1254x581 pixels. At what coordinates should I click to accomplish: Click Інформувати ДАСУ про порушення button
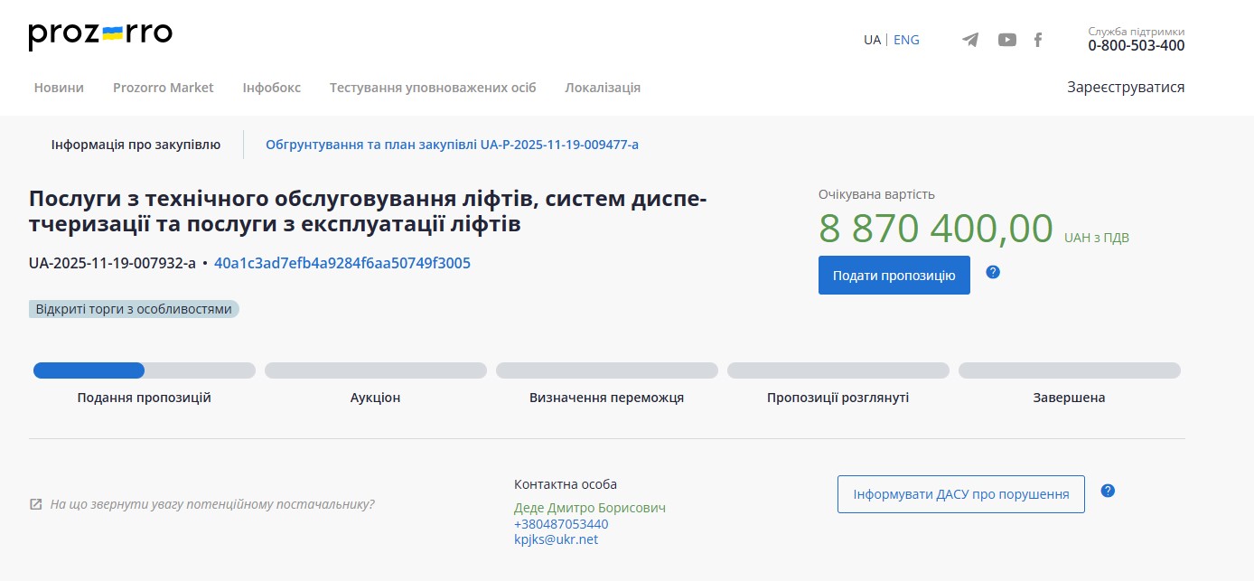tap(960, 494)
